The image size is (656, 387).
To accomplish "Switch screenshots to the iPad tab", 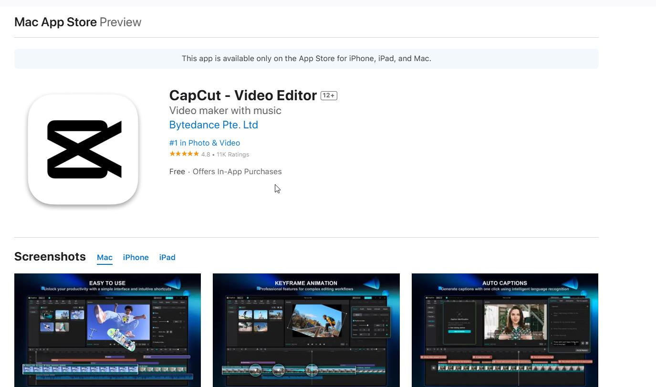I will (167, 258).
